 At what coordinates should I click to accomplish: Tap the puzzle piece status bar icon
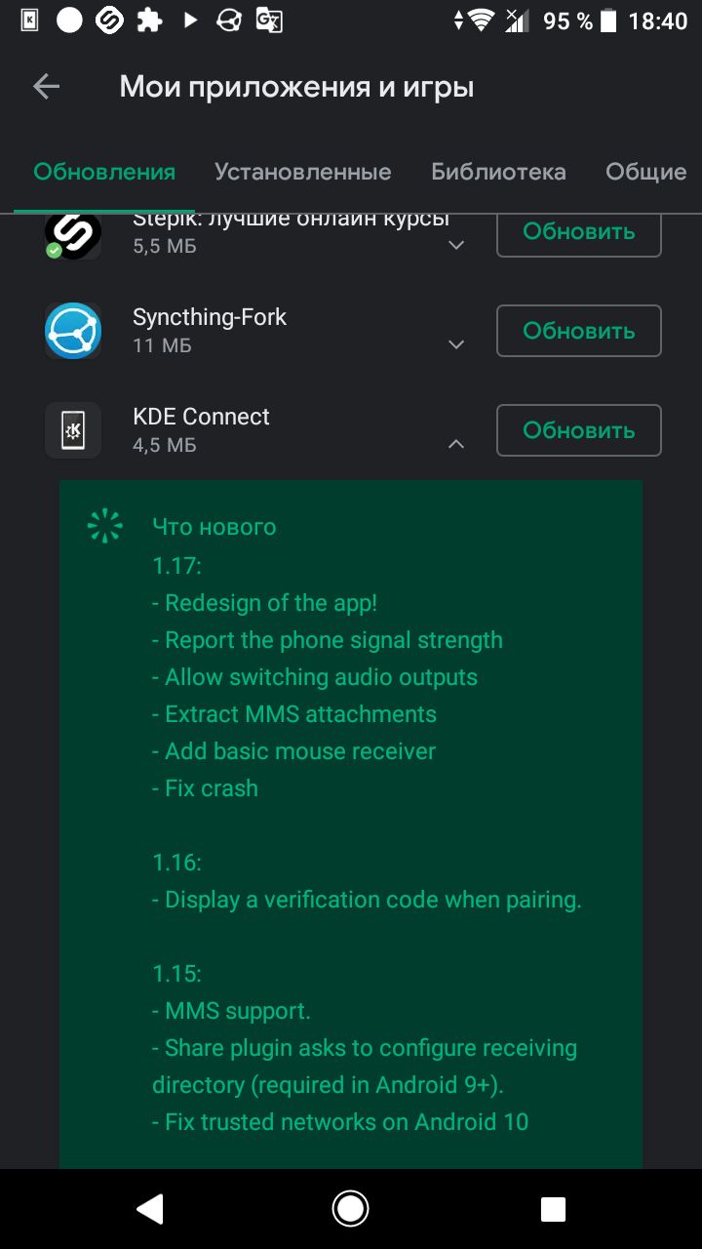pos(149,20)
